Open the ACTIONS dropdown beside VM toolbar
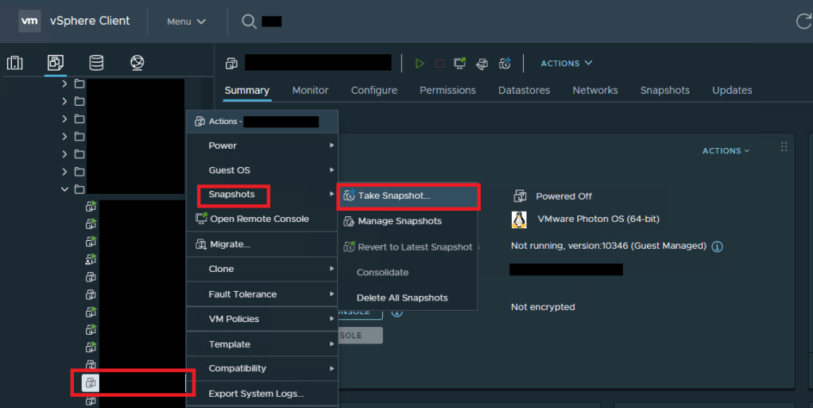The width and height of the screenshot is (813, 408). click(566, 63)
